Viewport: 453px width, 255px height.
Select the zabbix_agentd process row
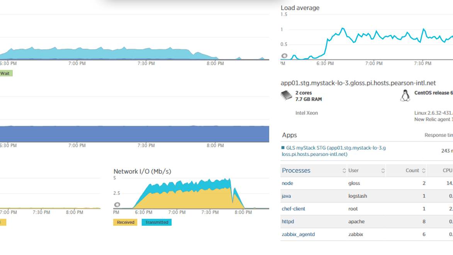(x=297, y=234)
